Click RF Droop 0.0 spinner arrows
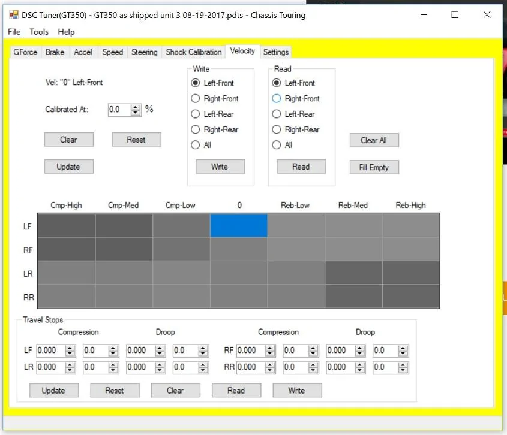This screenshot has width=507, height=435. tap(403, 351)
